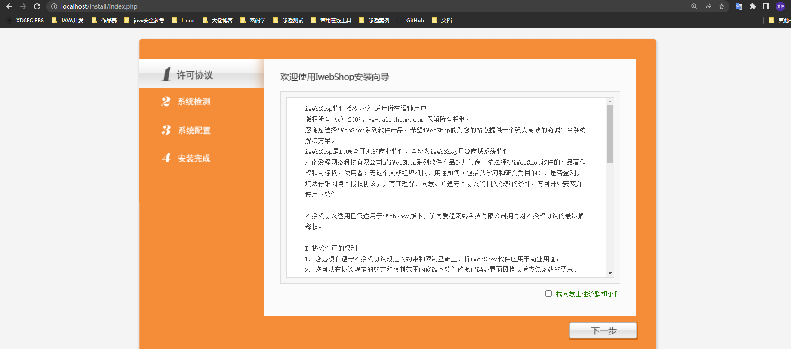The image size is (791, 349).
Task: Select step 1 许可协议 in installer sidebar
Action: coord(202,74)
